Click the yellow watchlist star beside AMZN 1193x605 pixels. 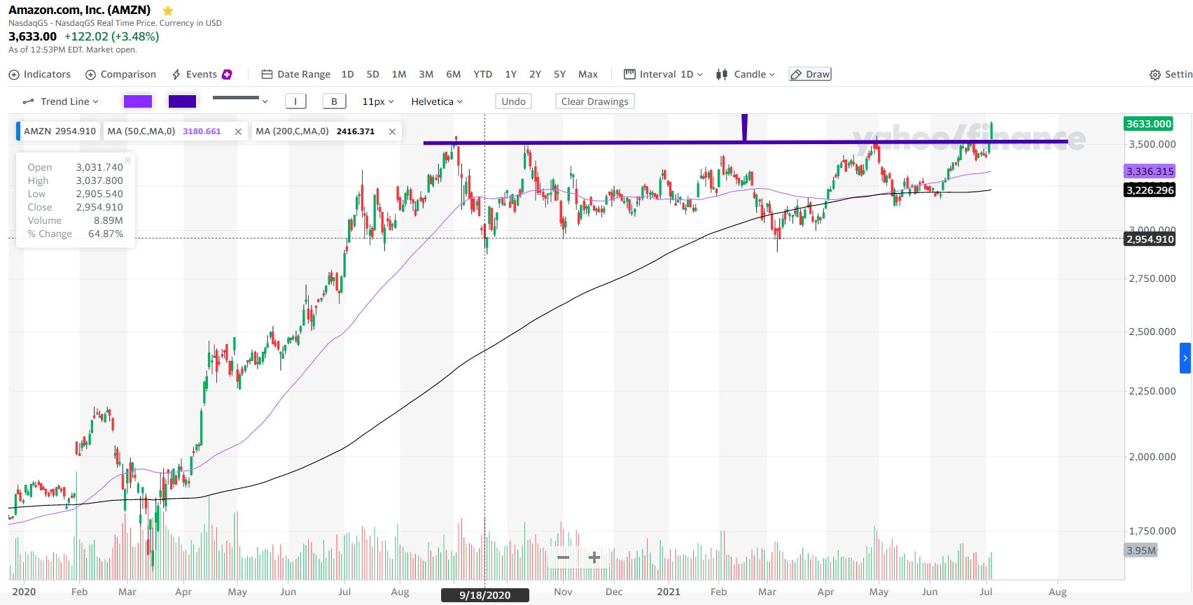(167, 10)
